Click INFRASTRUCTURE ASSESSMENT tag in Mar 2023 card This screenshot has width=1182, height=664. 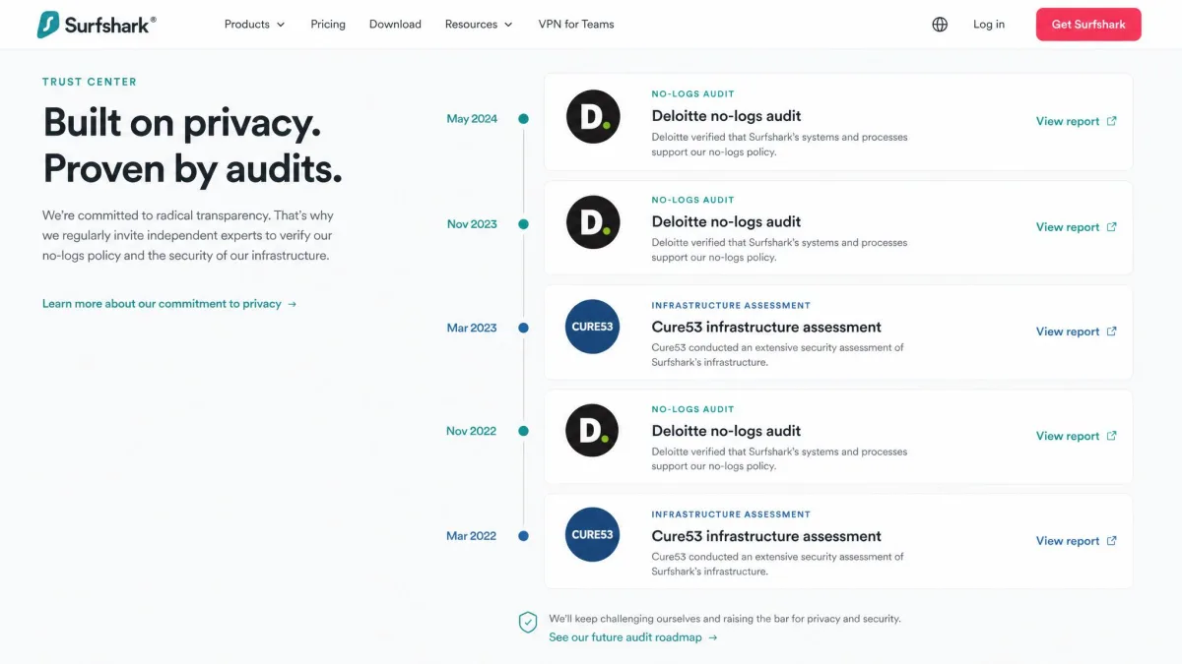[x=731, y=305]
